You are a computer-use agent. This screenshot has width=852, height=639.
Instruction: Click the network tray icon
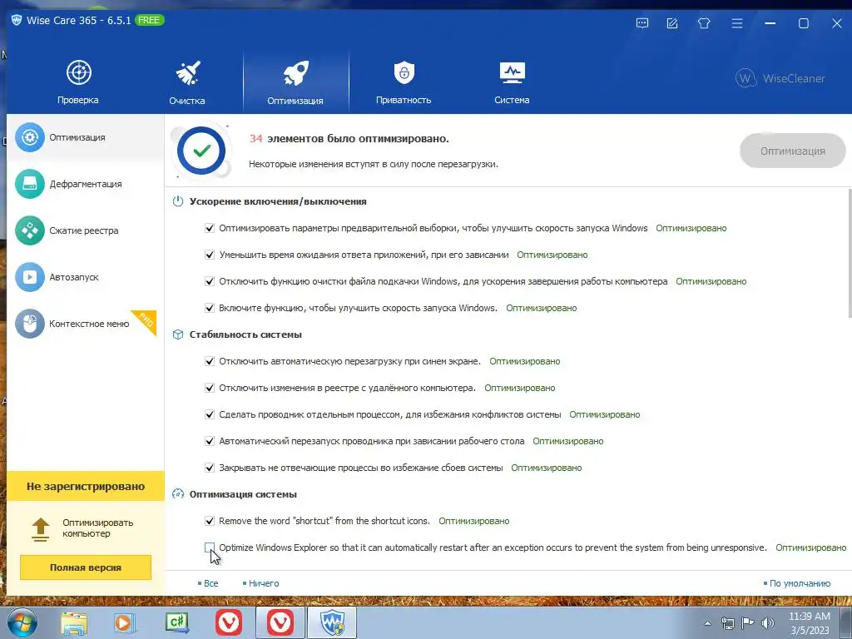pyautogui.click(x=727, y=623)
